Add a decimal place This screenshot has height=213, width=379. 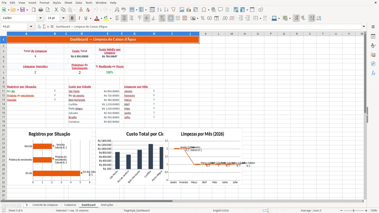pos(225,18)
